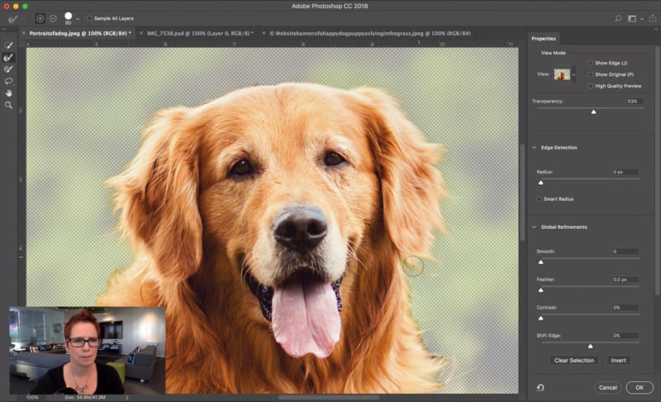Enable High Quality Preview checkbox
This screenshot has height=402, width=661.
point(590,86)
